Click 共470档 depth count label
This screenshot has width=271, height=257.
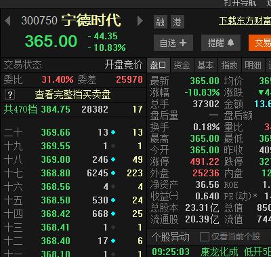[x=20, y=110]
